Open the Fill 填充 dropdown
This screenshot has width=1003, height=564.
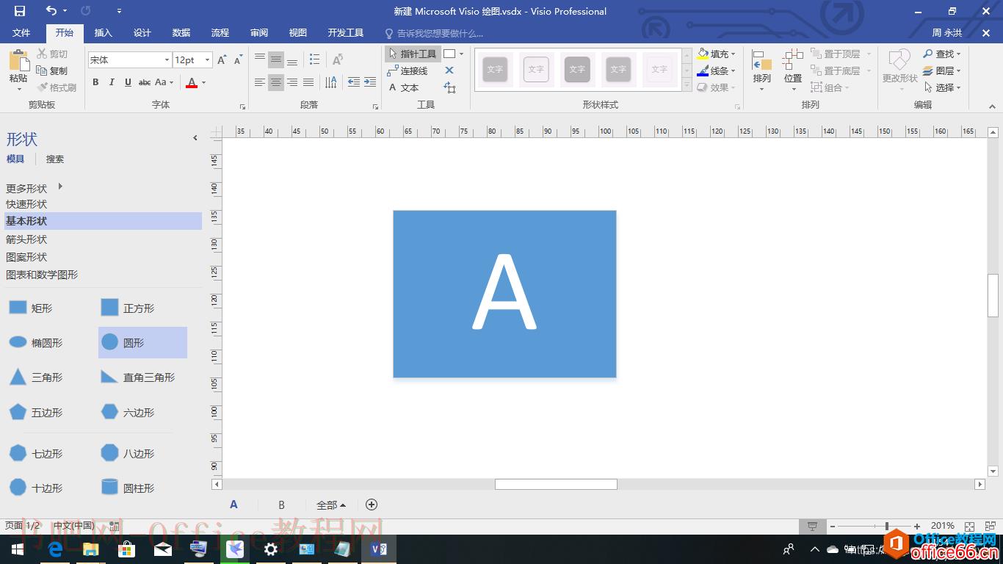[717, 54]
